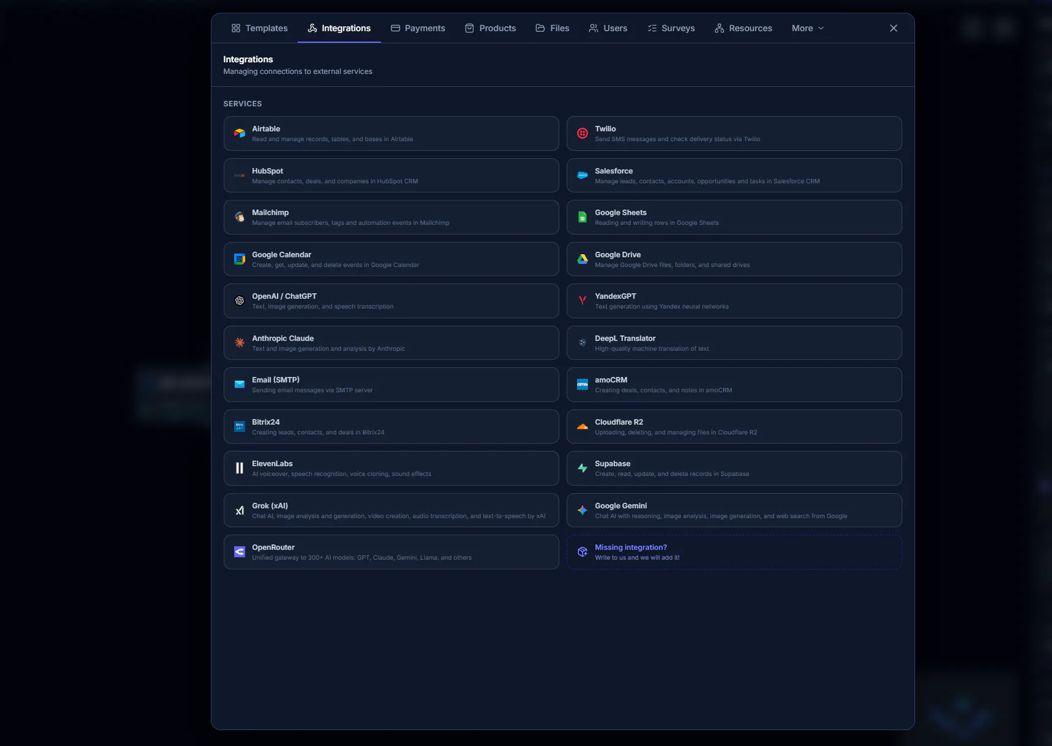The height and width of the screenshot is (746, 1052).
Task: Click "AI voiceover, speech recognition" ElevenLabs description
Action: click(341, 474)
